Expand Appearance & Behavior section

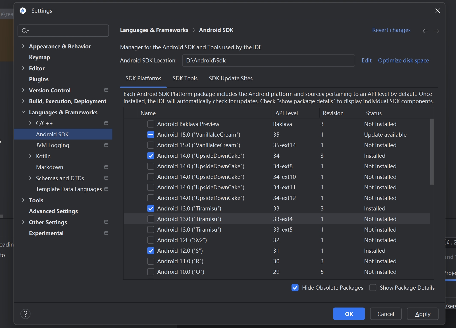[x=23, y=46]
